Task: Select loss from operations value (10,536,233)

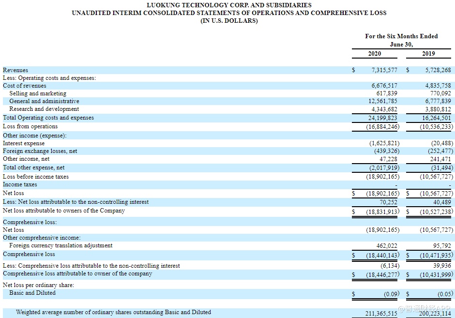Action: pos(437,127)
